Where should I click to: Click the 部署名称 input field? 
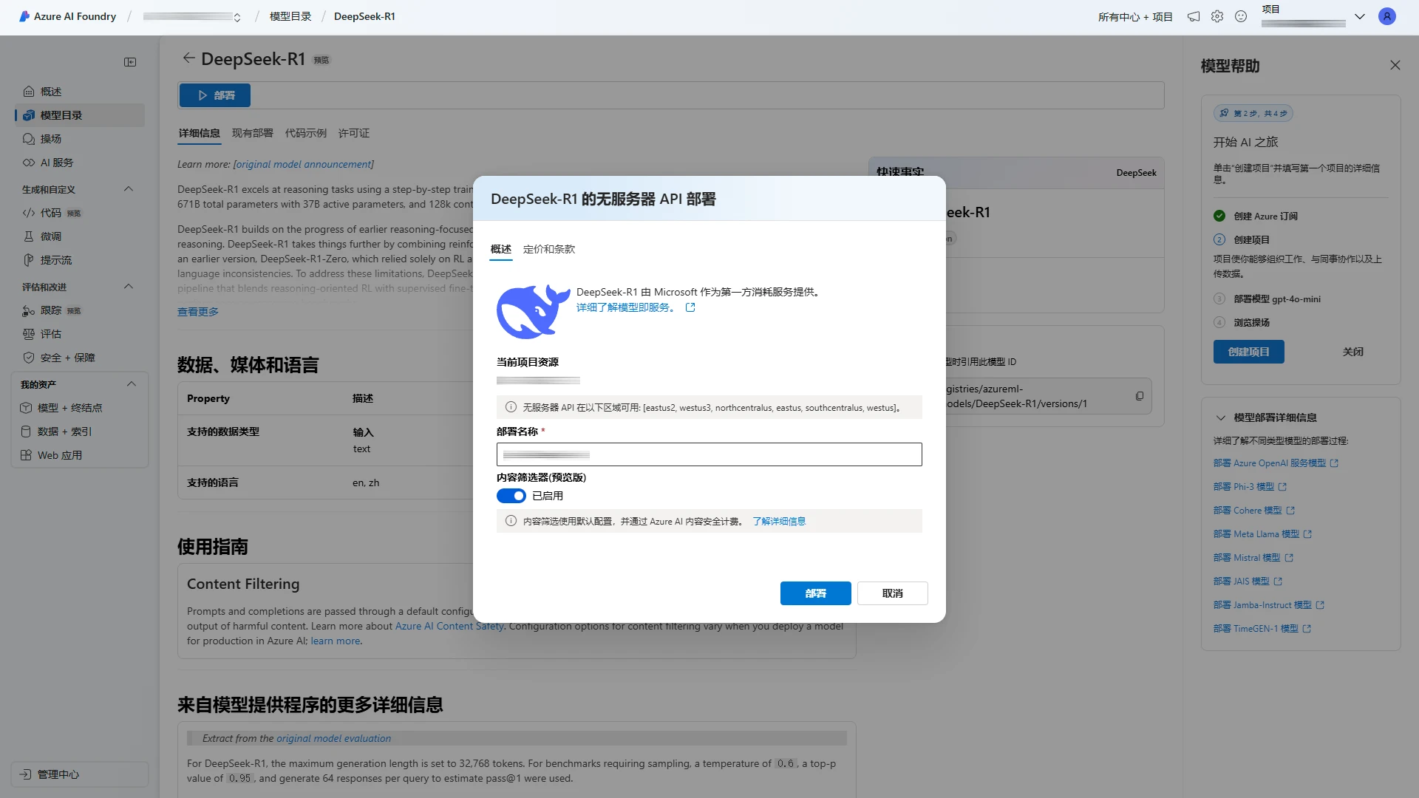709,454
